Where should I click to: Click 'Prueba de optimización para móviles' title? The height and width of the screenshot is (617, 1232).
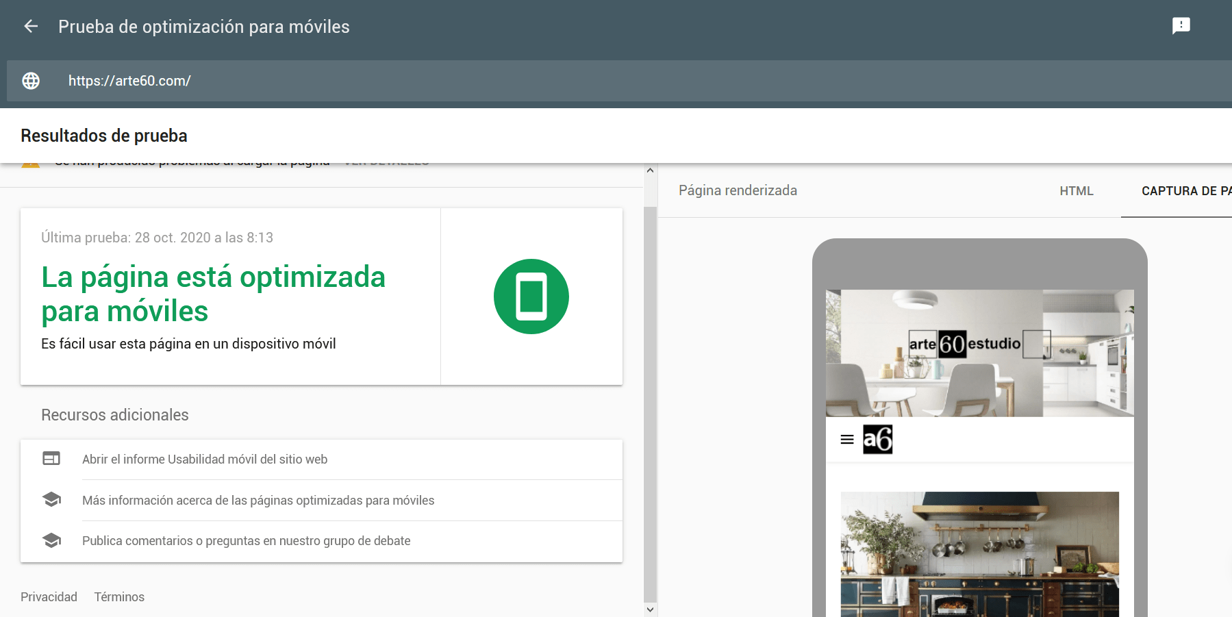(x=203, y=27)
